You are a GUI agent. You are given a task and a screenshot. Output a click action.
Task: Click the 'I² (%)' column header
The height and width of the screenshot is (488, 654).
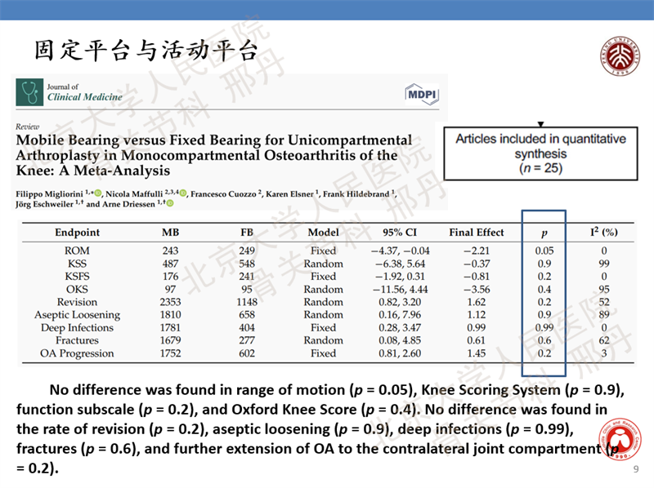pos(603,233)
